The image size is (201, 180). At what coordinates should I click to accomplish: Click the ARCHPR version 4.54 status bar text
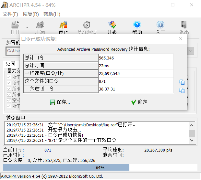[x=52, y=176]
